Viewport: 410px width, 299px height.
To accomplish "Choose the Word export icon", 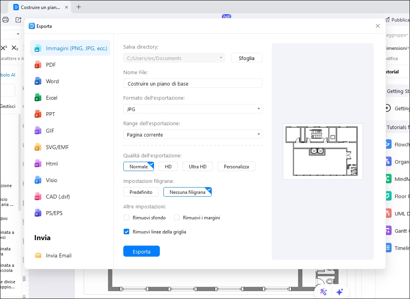I will tap(38, 81).
